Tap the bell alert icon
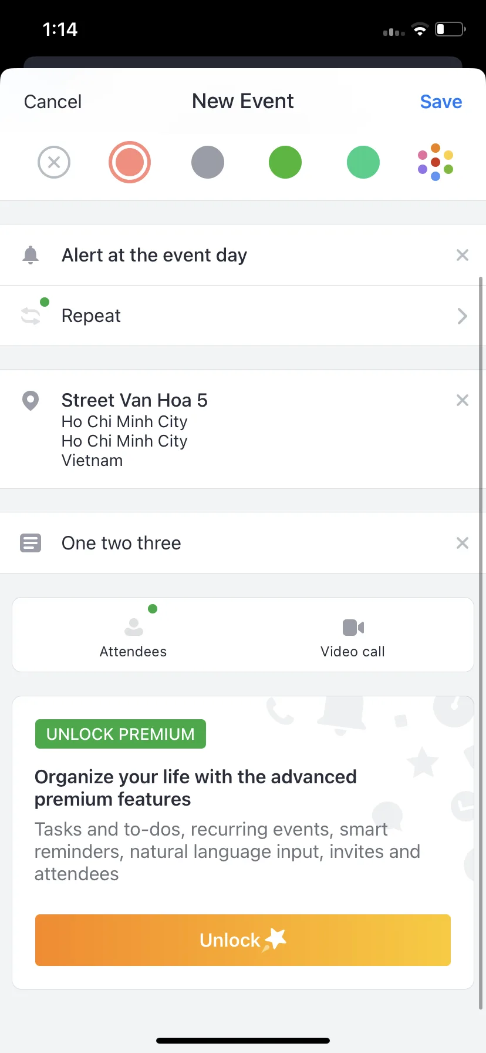Screen dimensions: 486x1053 [x=31, y=255]
